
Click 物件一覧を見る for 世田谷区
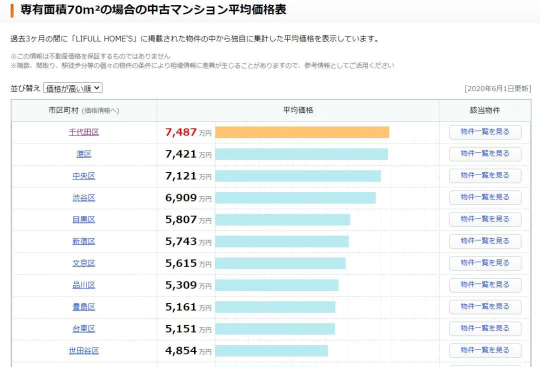pos(484,350)
